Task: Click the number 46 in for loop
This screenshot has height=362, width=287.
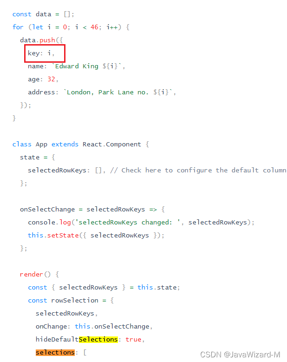Action: tap(94, 27)
